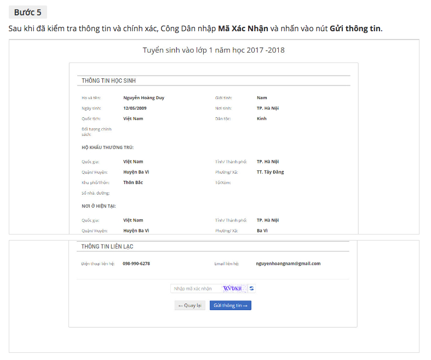
Task: Click the village value 'Thôn Bắc'
Action: tap(133, 182)
